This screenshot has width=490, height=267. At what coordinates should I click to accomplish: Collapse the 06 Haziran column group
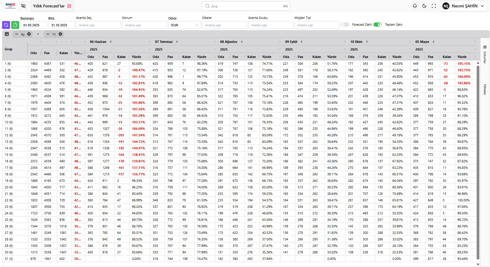click(111, 42)
